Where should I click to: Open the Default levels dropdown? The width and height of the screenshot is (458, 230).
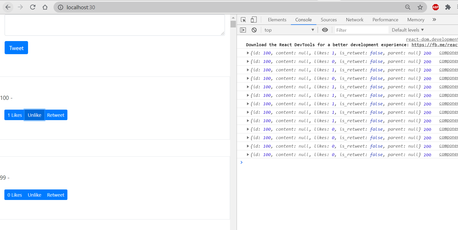pyautogui.click(x=408, y=30)
